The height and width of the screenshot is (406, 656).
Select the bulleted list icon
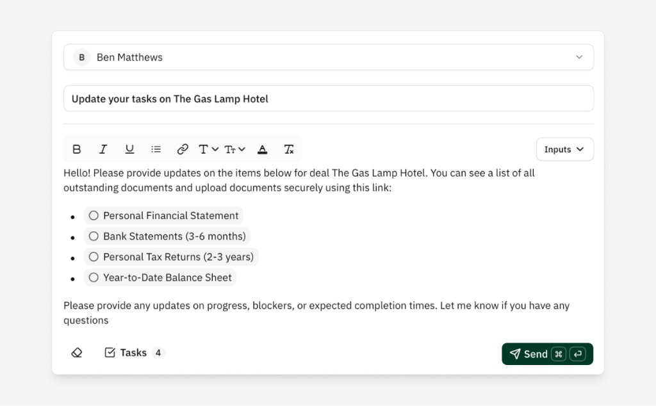pos(156,149)
